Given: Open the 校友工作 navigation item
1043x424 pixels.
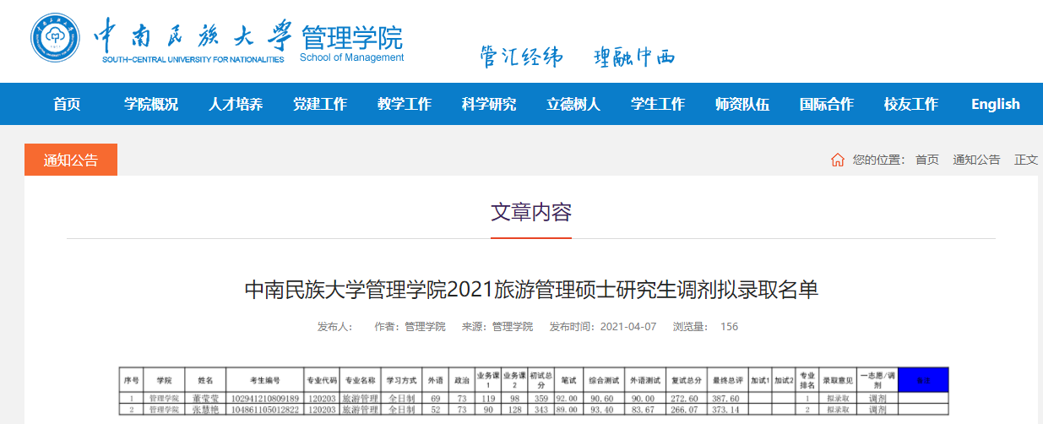Looking at the screenshot, I should 911,104.
